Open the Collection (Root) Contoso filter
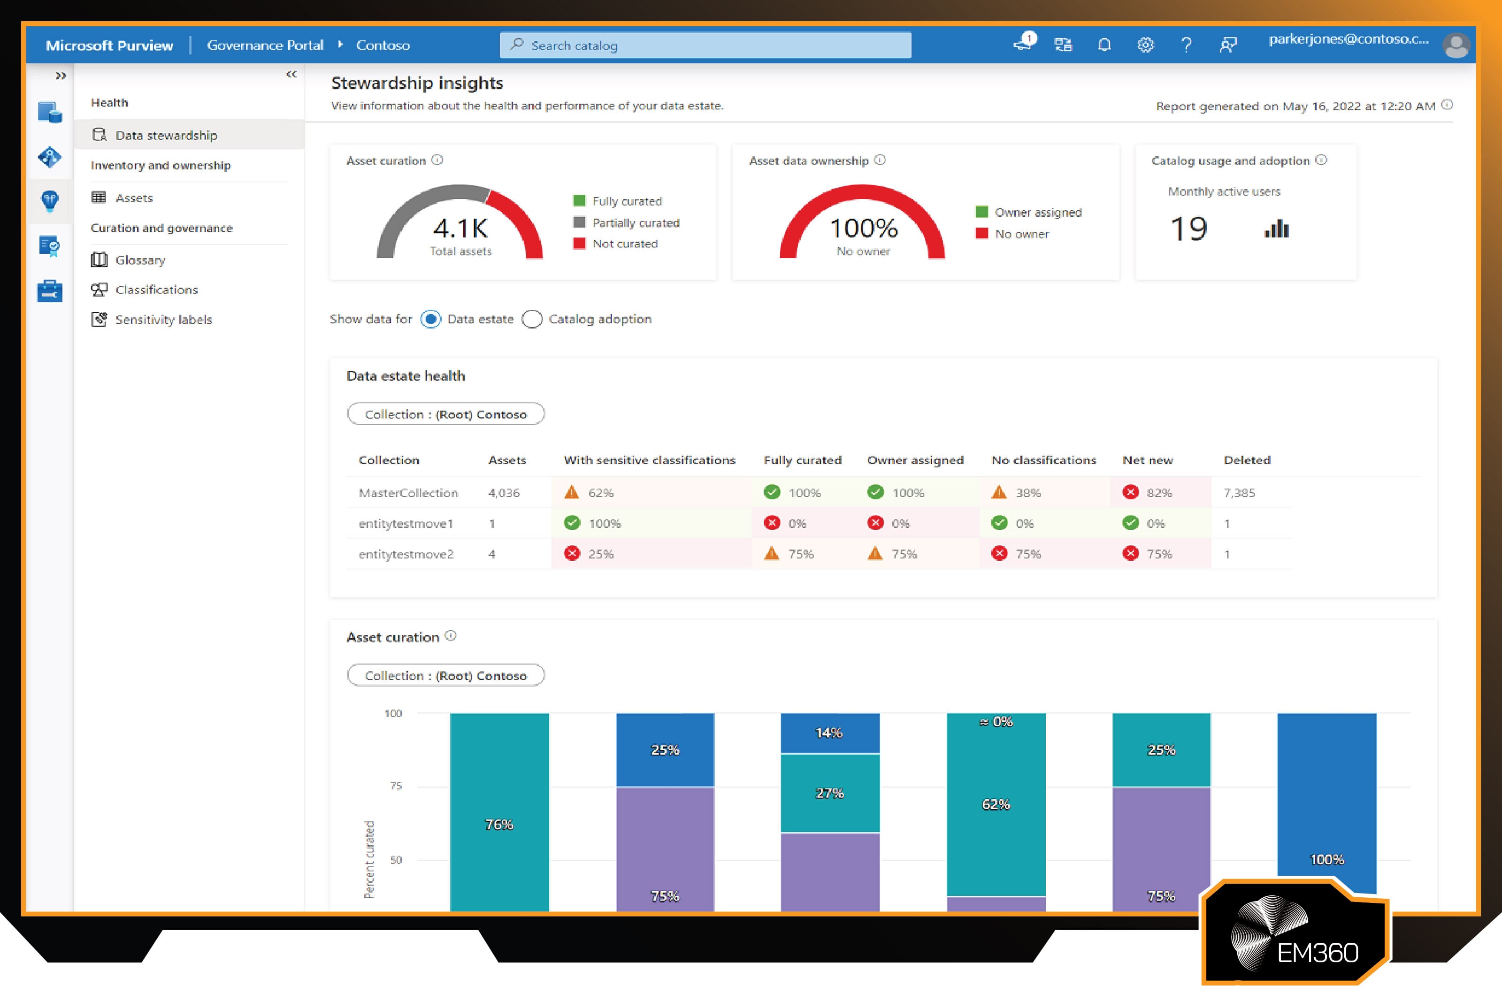The height and width of the screenshot is (1001, 1502). pos(445,413)
